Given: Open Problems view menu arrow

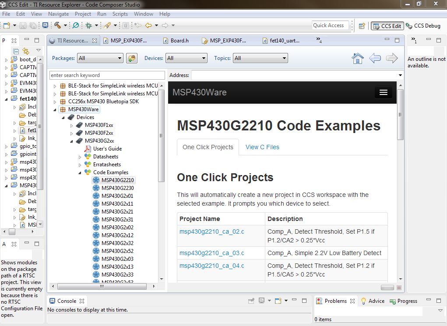Looking at the screenshot, I should coord(440,310).
